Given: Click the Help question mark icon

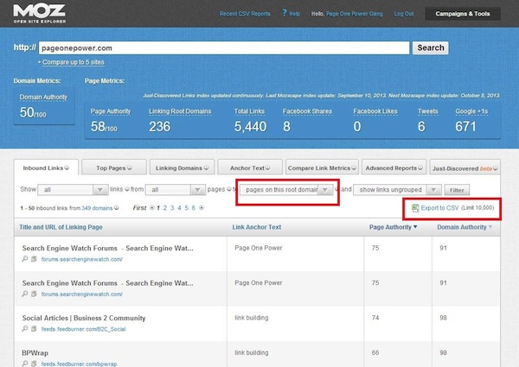Looking at the screenshot, I should coord(285,13).
